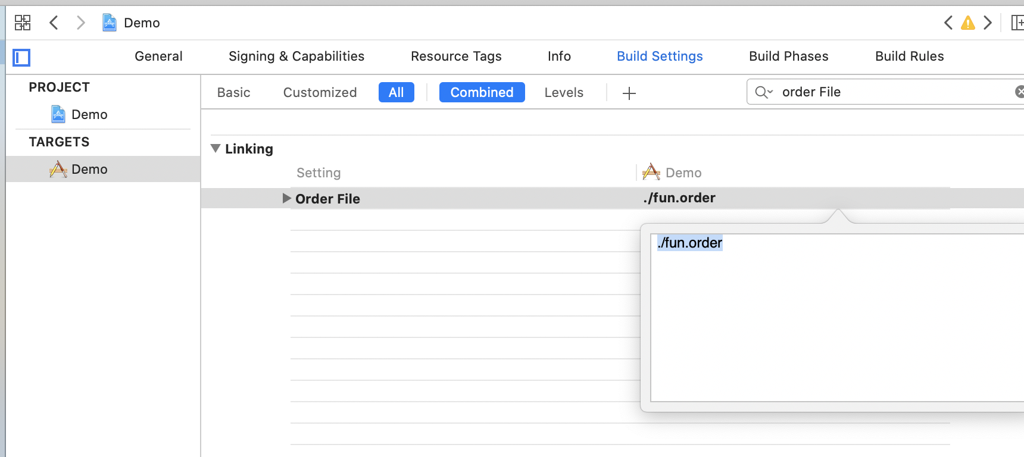The width and height of the screenshot is (1024, 457).
Task: Toggle the project and targets list sidebar
Action: (21, 57)
